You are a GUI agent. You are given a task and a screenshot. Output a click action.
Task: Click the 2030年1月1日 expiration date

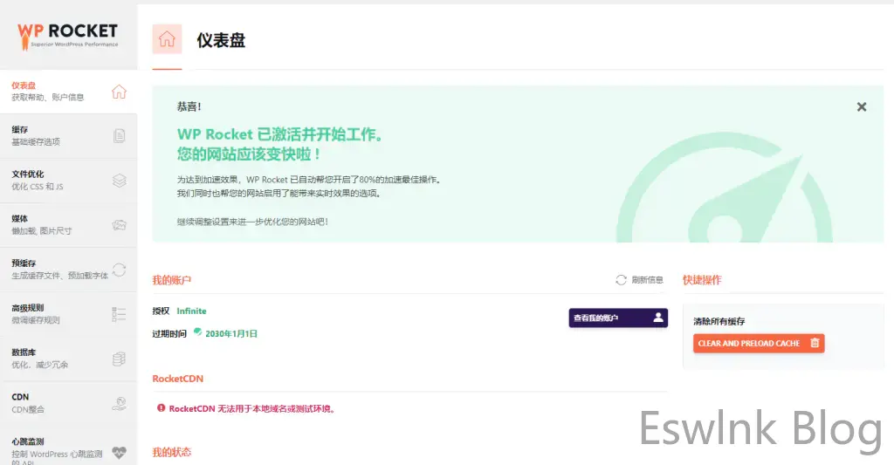click(230, 333)
